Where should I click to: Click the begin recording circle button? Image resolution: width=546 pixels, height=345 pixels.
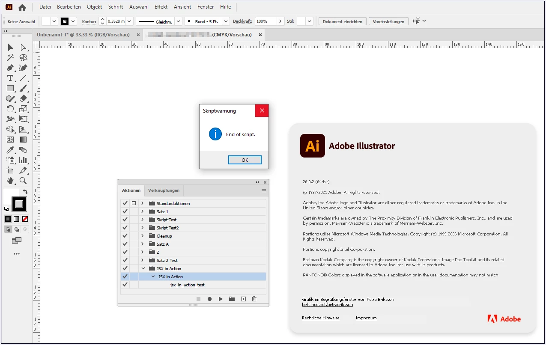pos(210,299)
